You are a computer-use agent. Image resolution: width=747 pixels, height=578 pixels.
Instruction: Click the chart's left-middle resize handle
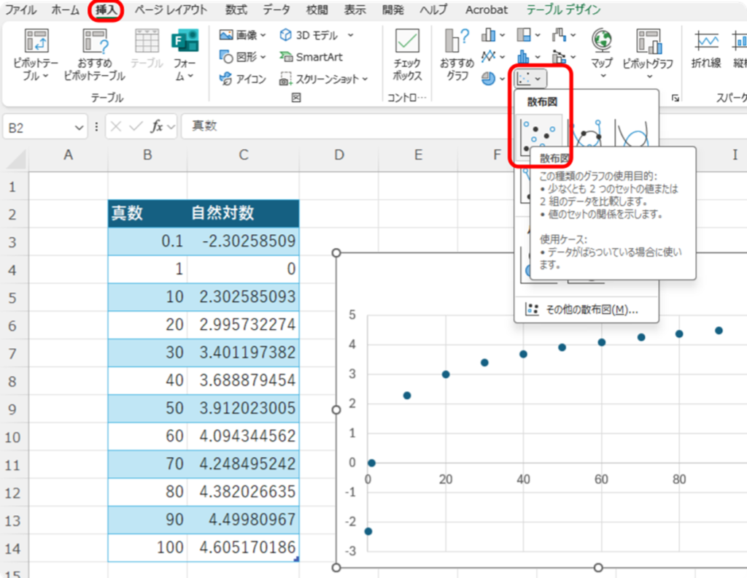coord(336,410)
